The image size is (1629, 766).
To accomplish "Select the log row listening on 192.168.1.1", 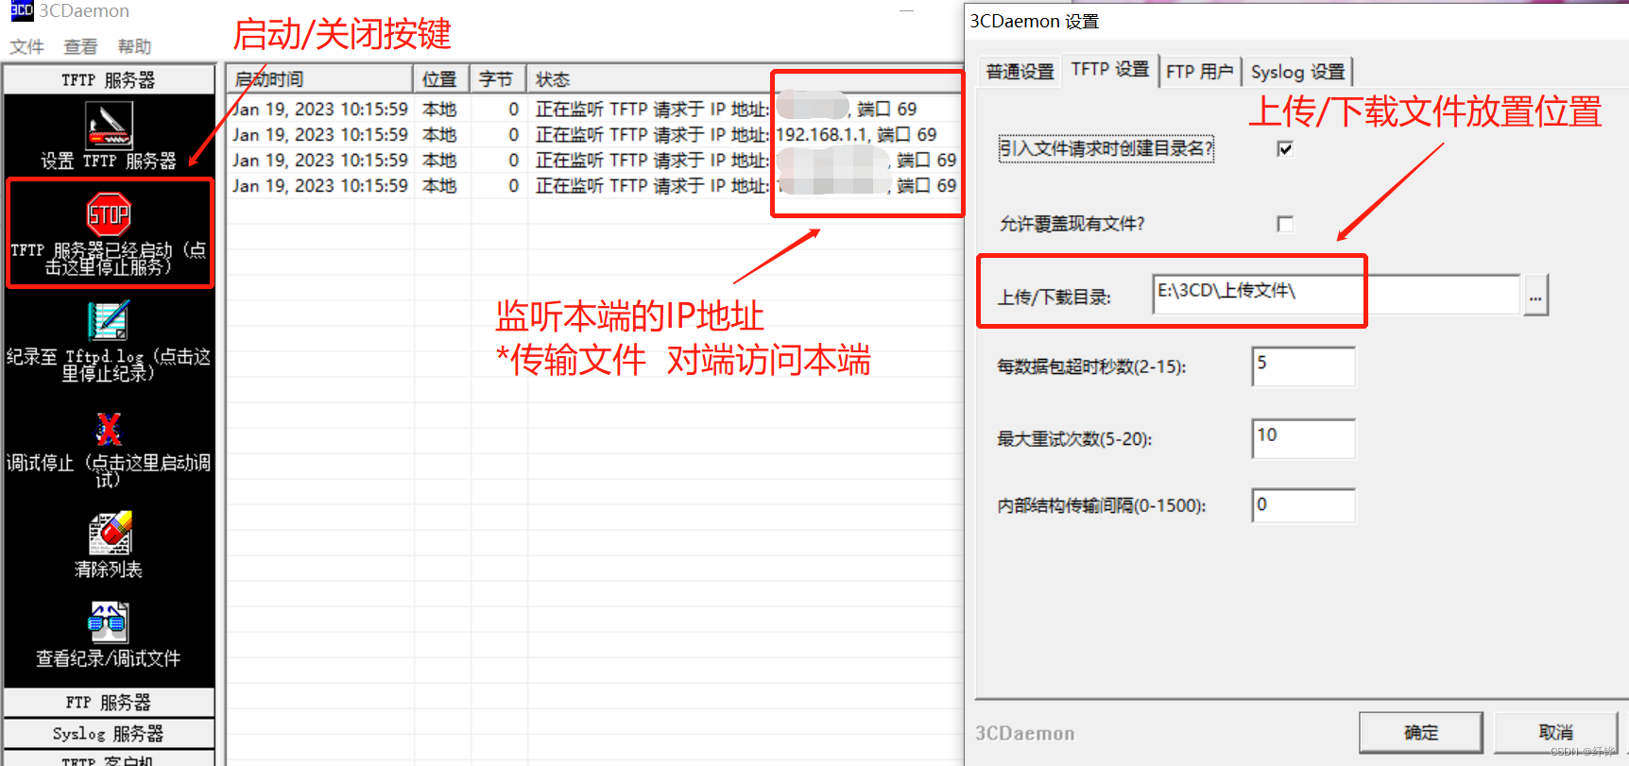I will coord(595,135).
